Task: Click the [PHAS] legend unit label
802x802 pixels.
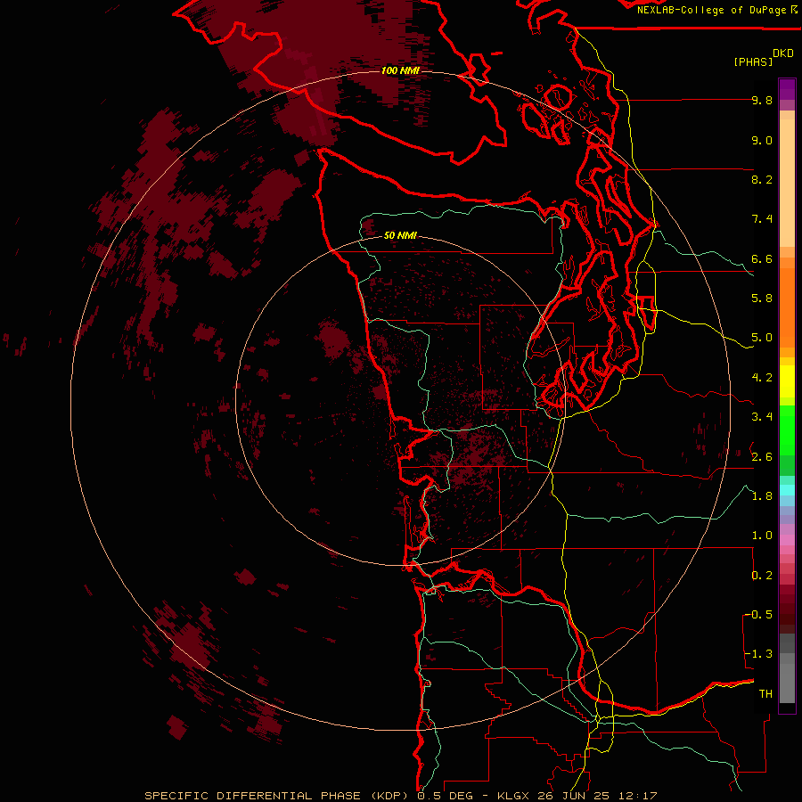Action: (x=753, y=61)
